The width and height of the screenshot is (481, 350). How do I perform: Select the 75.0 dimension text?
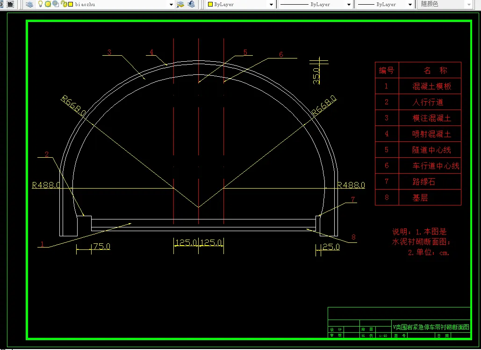click(102, 246)
